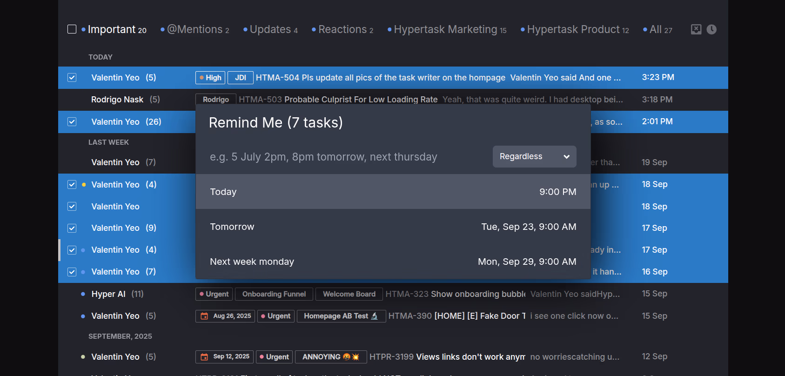Screen dimensions: 785x376
Task: Uncheck Valentin Yeo (4) 18 Sep yellow-dot row
Action: [x=72, y=185]
